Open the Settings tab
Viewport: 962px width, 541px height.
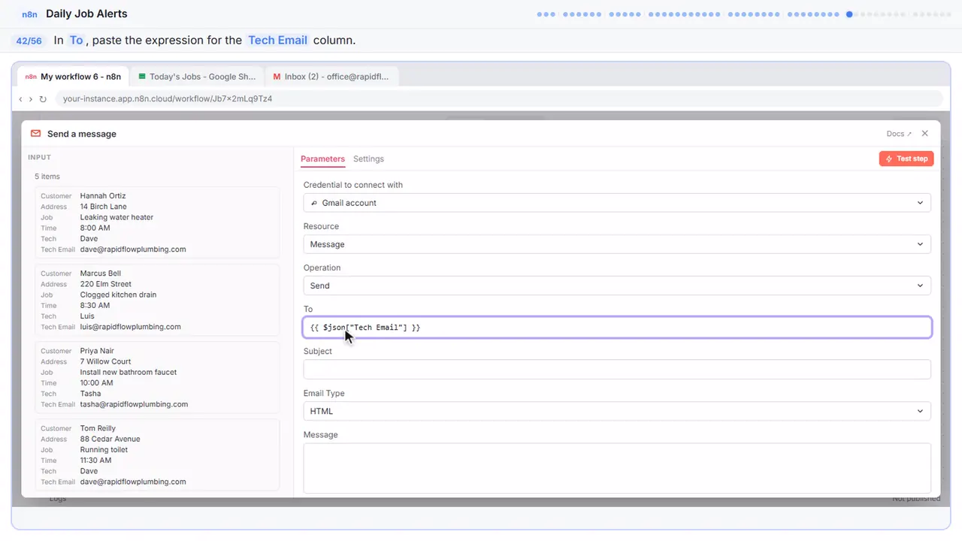(x=368, y=159)
